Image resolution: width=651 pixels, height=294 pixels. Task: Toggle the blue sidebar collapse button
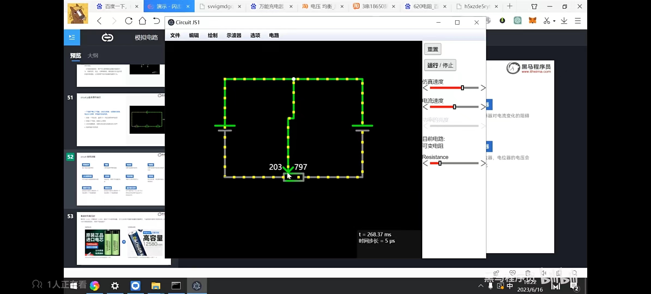pyautogui.click(x=72, y=37)
